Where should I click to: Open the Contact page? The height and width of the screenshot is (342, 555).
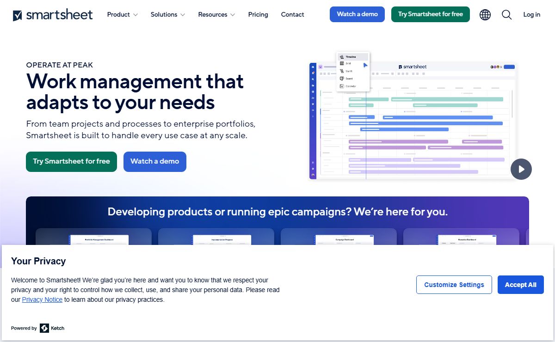tap(293, 15)
